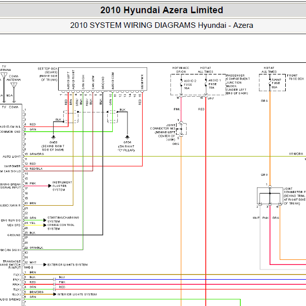The image size is (306, 306).
Task: Select the GF04 ground symbol
Action: [x=127, y=137]
